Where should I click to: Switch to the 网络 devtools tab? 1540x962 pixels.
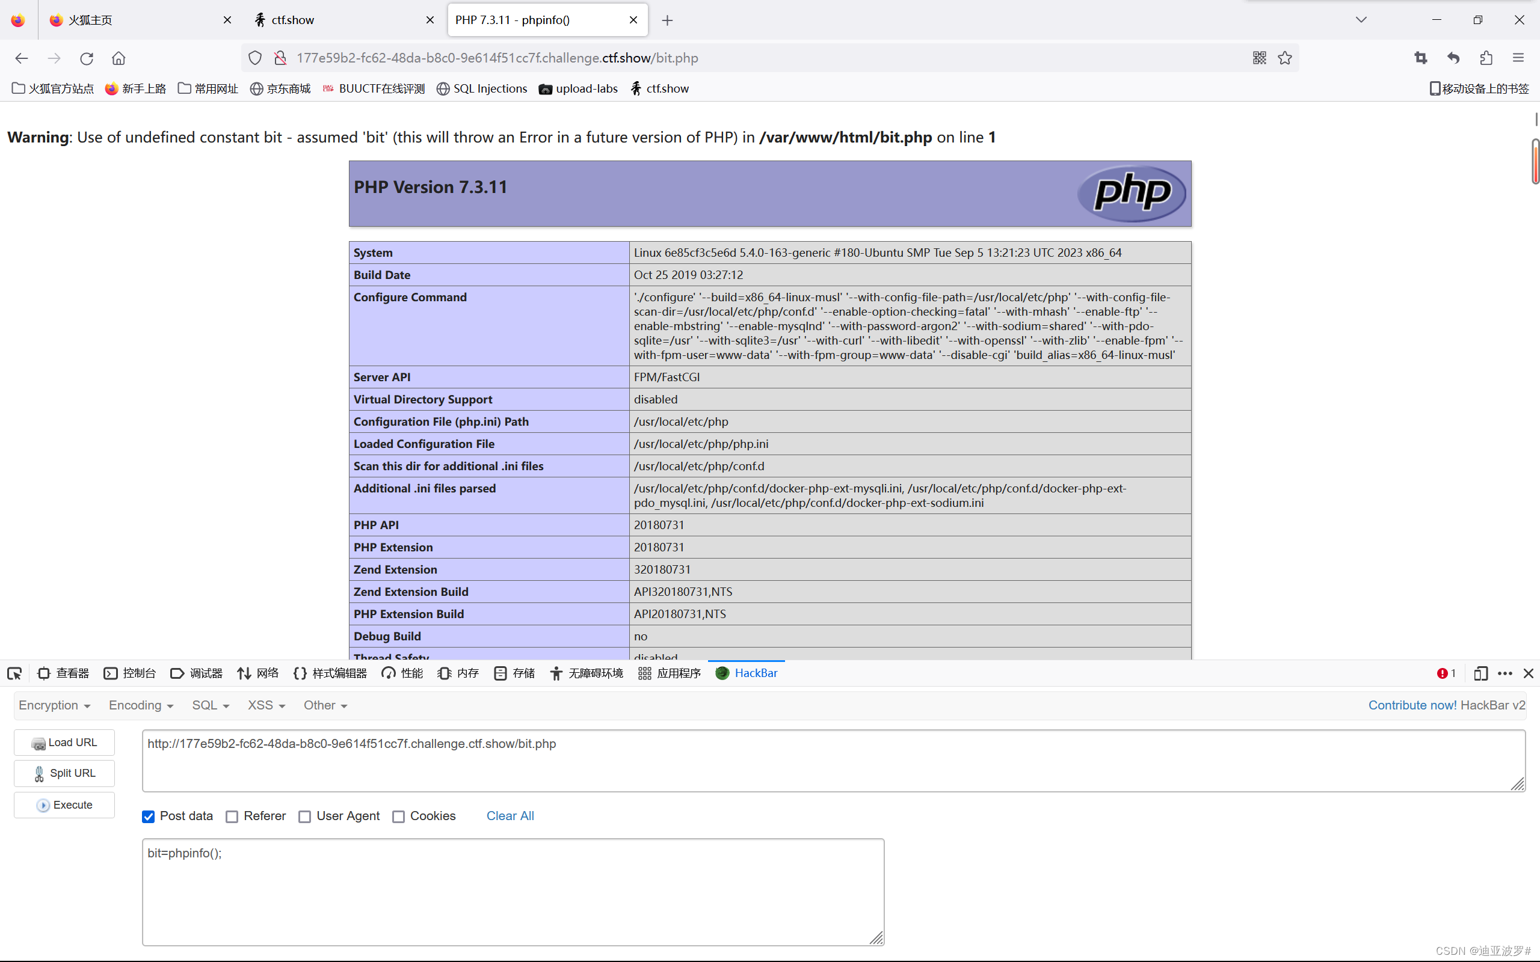tap(257, 673)
